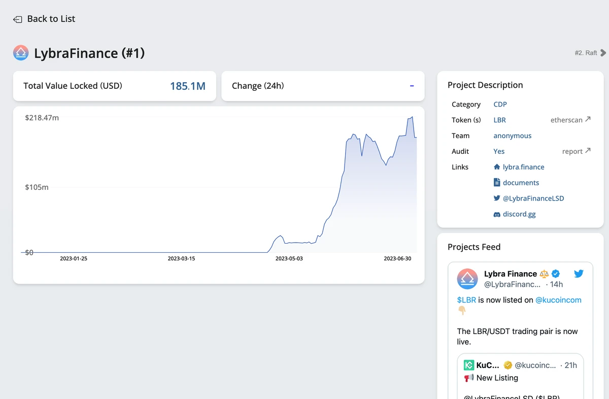The height and width of the screenshot is (399, 609).
Task: Click the Discord icon in Links
Action: pyautogui.click(x=497, y=214)
